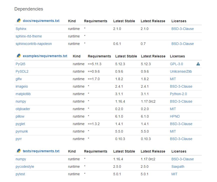217x182 pixels.
Task: Open the objloader package link
Action: pyautogui.click(x=23, y=109)
